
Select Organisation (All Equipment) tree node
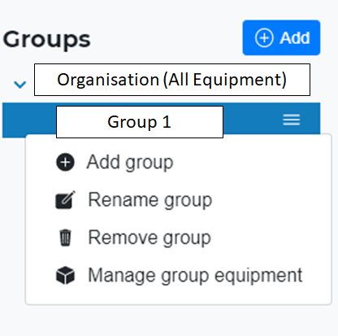pos(172,80)
